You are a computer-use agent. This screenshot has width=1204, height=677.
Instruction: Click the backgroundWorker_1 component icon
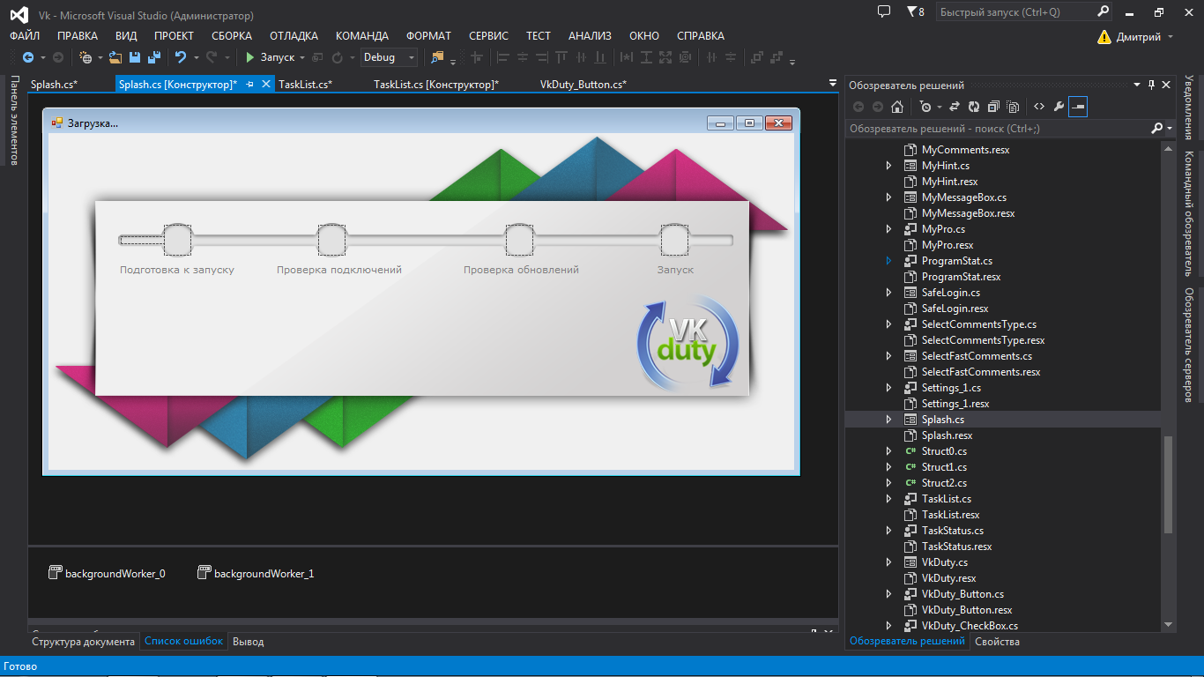point(204,573)
